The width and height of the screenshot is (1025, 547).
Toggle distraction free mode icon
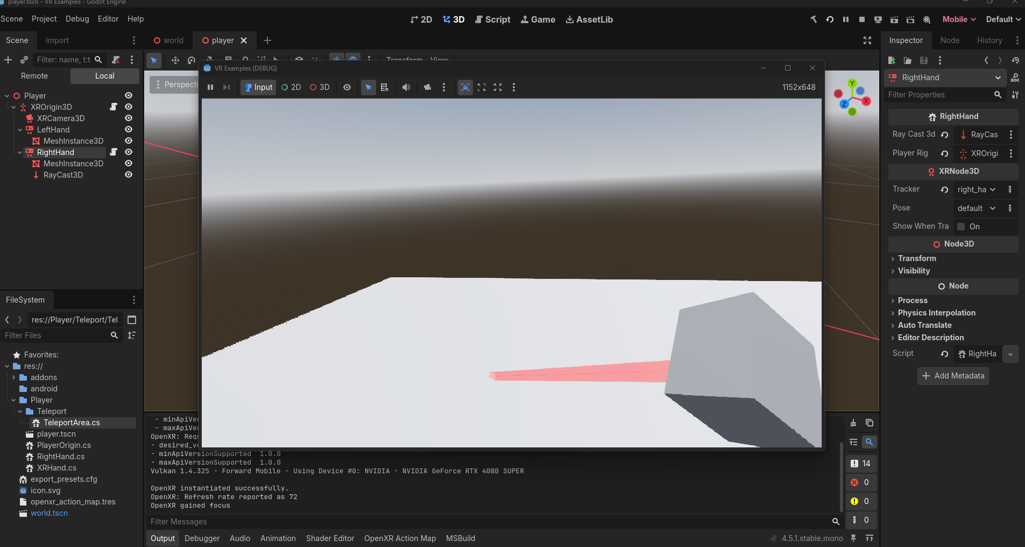pyautogui.click(x=867, y=40)
